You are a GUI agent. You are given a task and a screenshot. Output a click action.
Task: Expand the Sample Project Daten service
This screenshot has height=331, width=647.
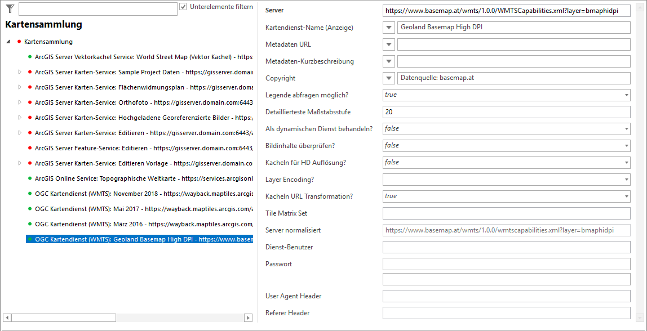(x=20, y=72)
